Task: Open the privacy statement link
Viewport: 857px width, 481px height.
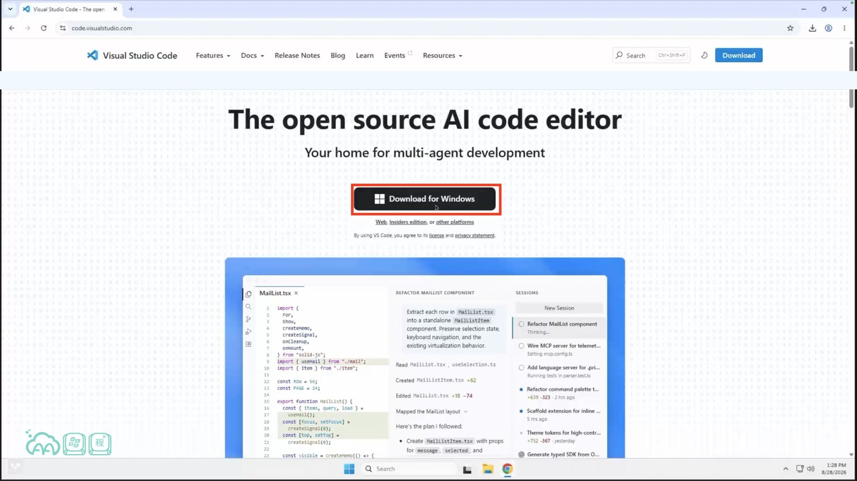Action: tap(475, 235)
